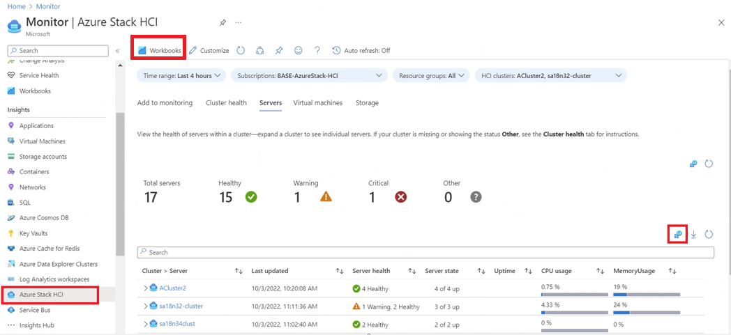731x335 pixels.
Task: Open the ellipsis menu next to the page title
Action: click(x=239, y=22)
